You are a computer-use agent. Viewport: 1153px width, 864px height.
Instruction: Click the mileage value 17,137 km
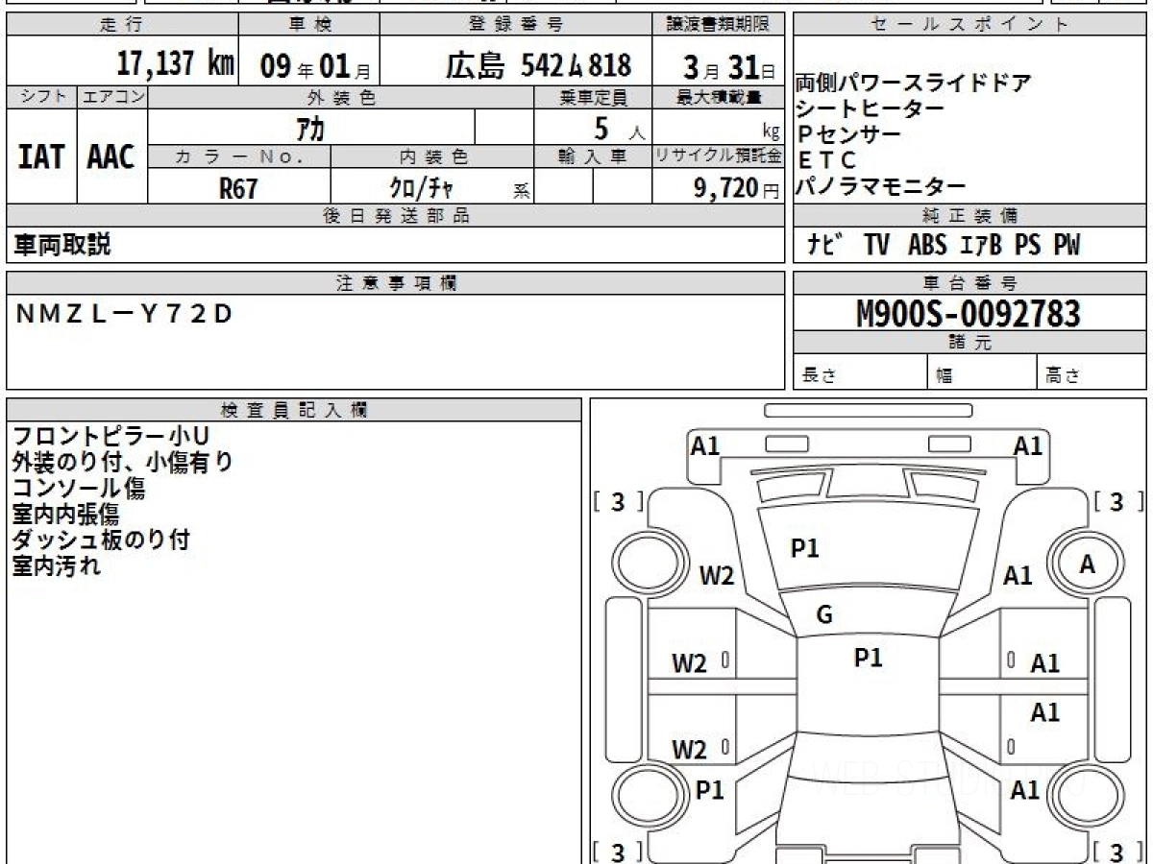click(x=175, y=64)
